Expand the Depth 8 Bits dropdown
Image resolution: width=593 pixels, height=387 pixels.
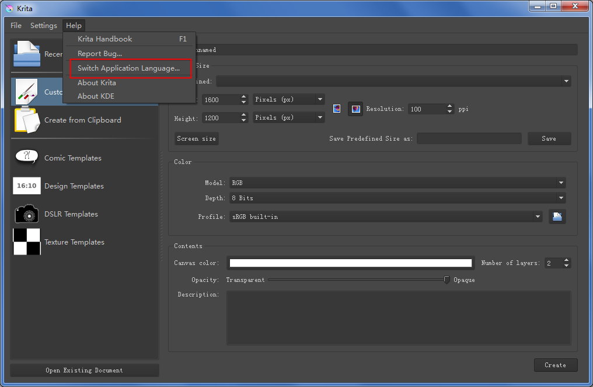(x=397, y=198)
